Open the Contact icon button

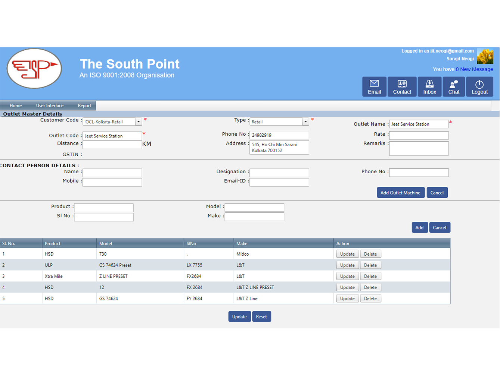[402, 87]
